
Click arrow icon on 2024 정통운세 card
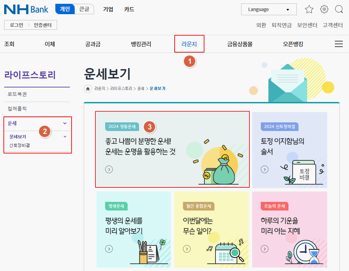click(109, 169)
